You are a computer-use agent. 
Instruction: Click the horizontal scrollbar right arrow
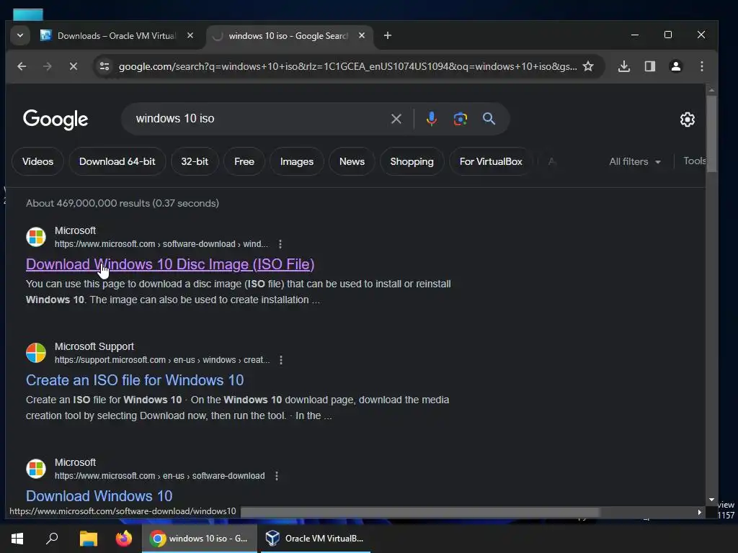[699, 512]
